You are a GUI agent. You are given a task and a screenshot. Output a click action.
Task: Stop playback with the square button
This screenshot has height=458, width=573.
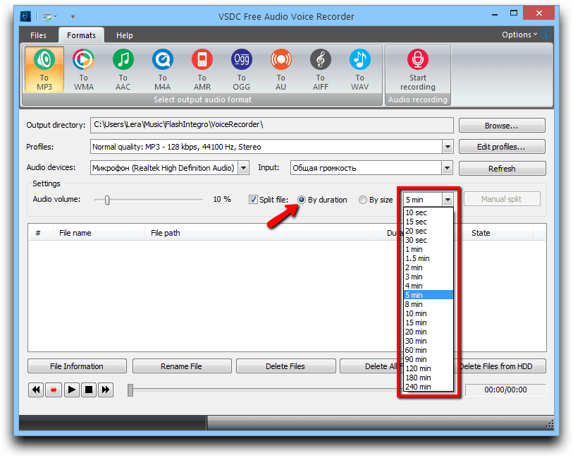pos(88,390)
